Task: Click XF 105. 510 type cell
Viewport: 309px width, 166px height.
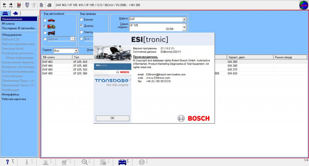Action: pyautogui.click(x=80, y=70)
